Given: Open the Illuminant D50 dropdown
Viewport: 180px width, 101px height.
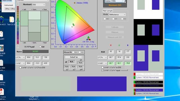Looking at the screenshot, I should tap(39, 5).
